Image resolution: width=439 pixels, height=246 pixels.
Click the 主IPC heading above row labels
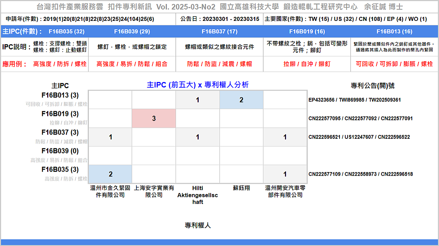click(60, 86)
